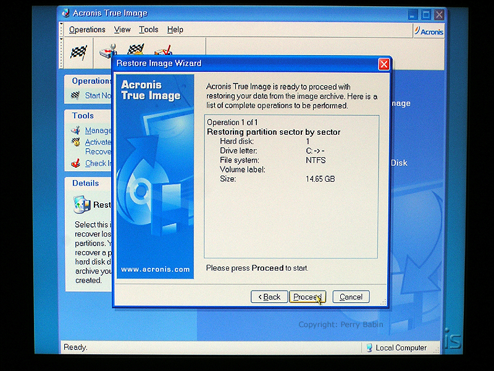
Task: Click the www.acronis.com text in wizard
Action: pos(156,270)
